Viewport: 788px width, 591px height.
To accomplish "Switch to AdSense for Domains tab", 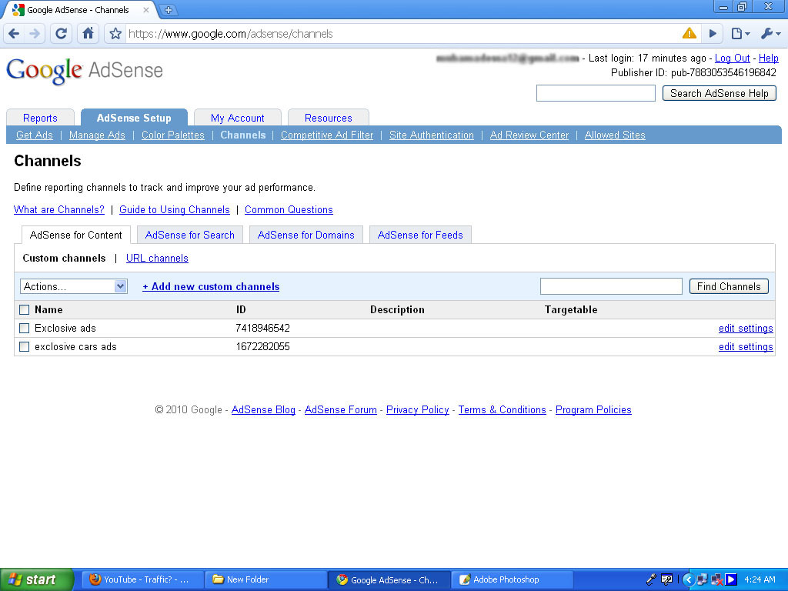I will [x=306, y=235].
